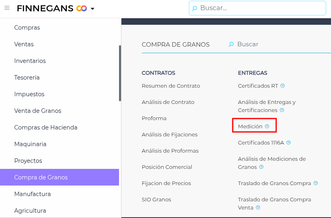Click help icon after Análisis de Mediciones de Granos
The image size is (331, 218).
tap(262, 167)
